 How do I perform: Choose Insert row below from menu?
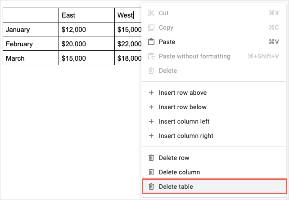pos(183,107)
